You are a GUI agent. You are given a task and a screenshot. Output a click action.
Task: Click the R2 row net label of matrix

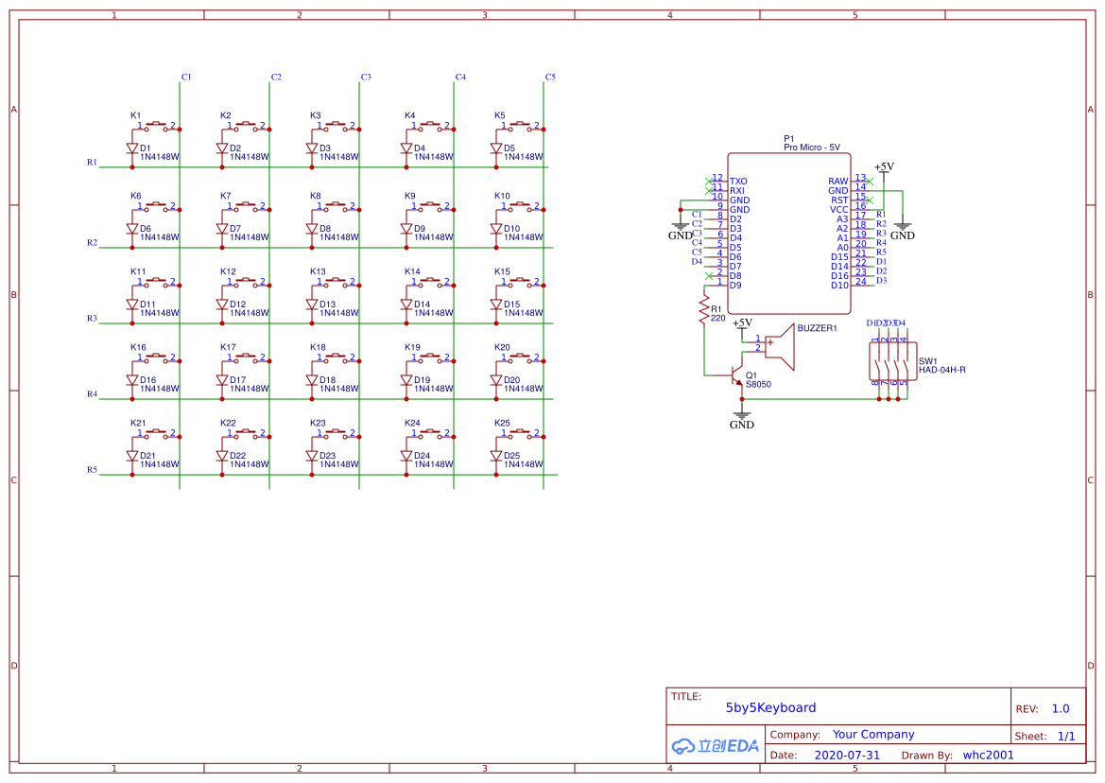[x=92, y=242]
